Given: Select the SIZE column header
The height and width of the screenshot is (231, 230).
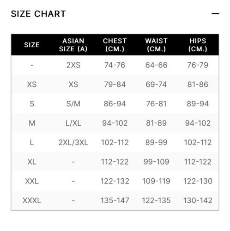Looking at the screenshot, I should 32,45.
